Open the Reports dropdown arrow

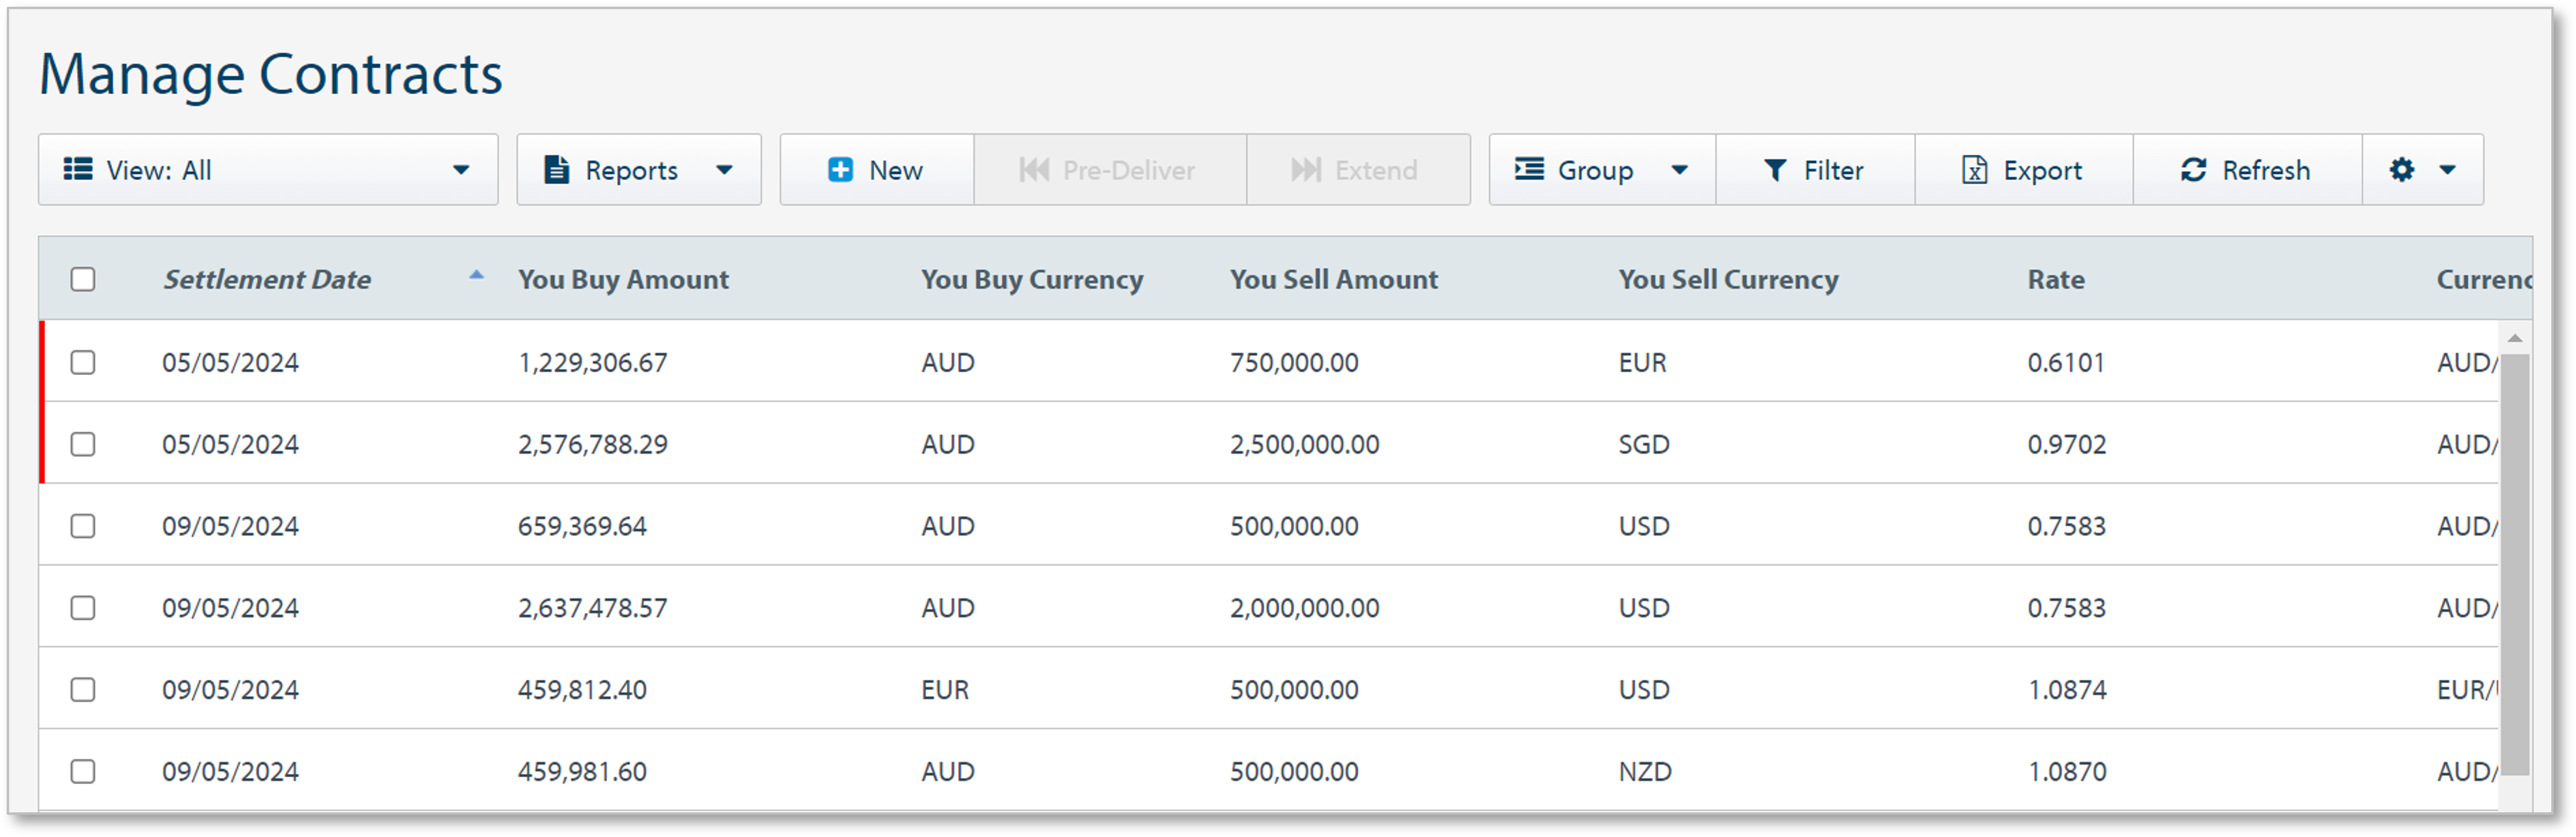point(725,170)
